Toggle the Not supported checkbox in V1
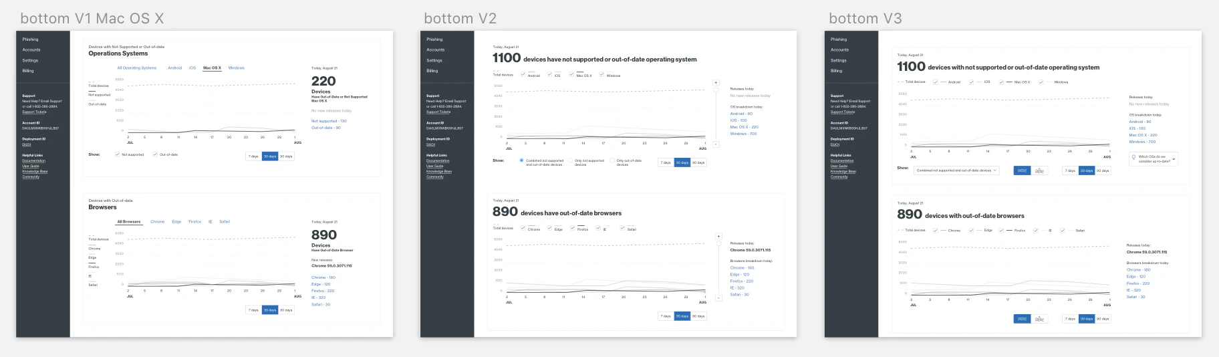Screen dimensions: 1219x357 pyautogui.click(x=117, y=154)
